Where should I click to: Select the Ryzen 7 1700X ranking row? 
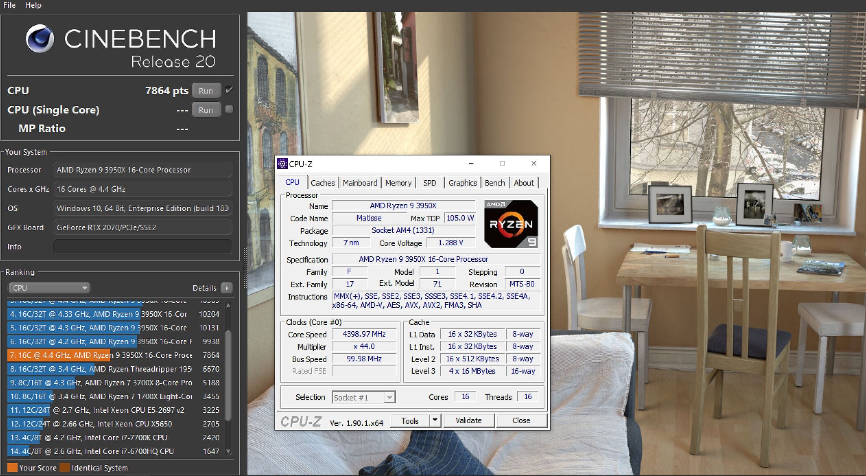pyautogui.click(x=114, y=396)
